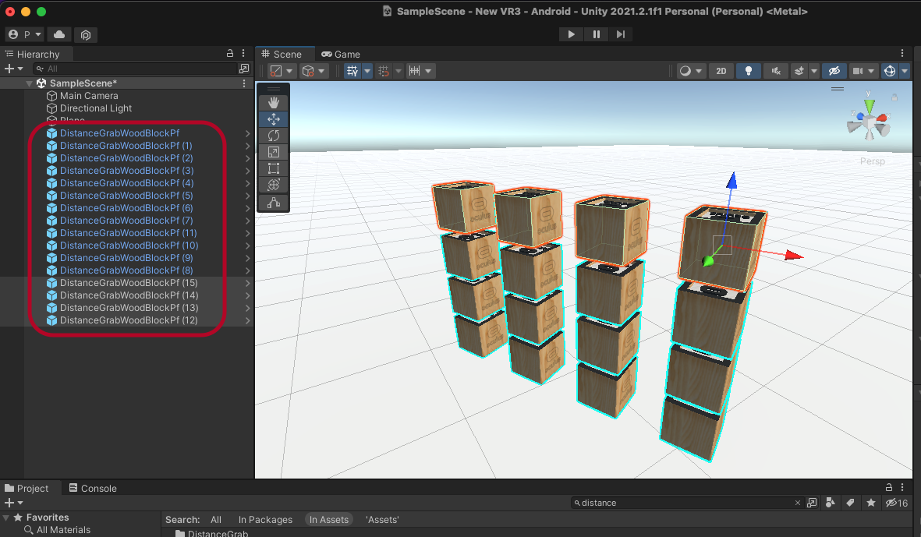Open the cloud services icon
The height and width of the screenshot is (537, 921).
click(59, 34)
